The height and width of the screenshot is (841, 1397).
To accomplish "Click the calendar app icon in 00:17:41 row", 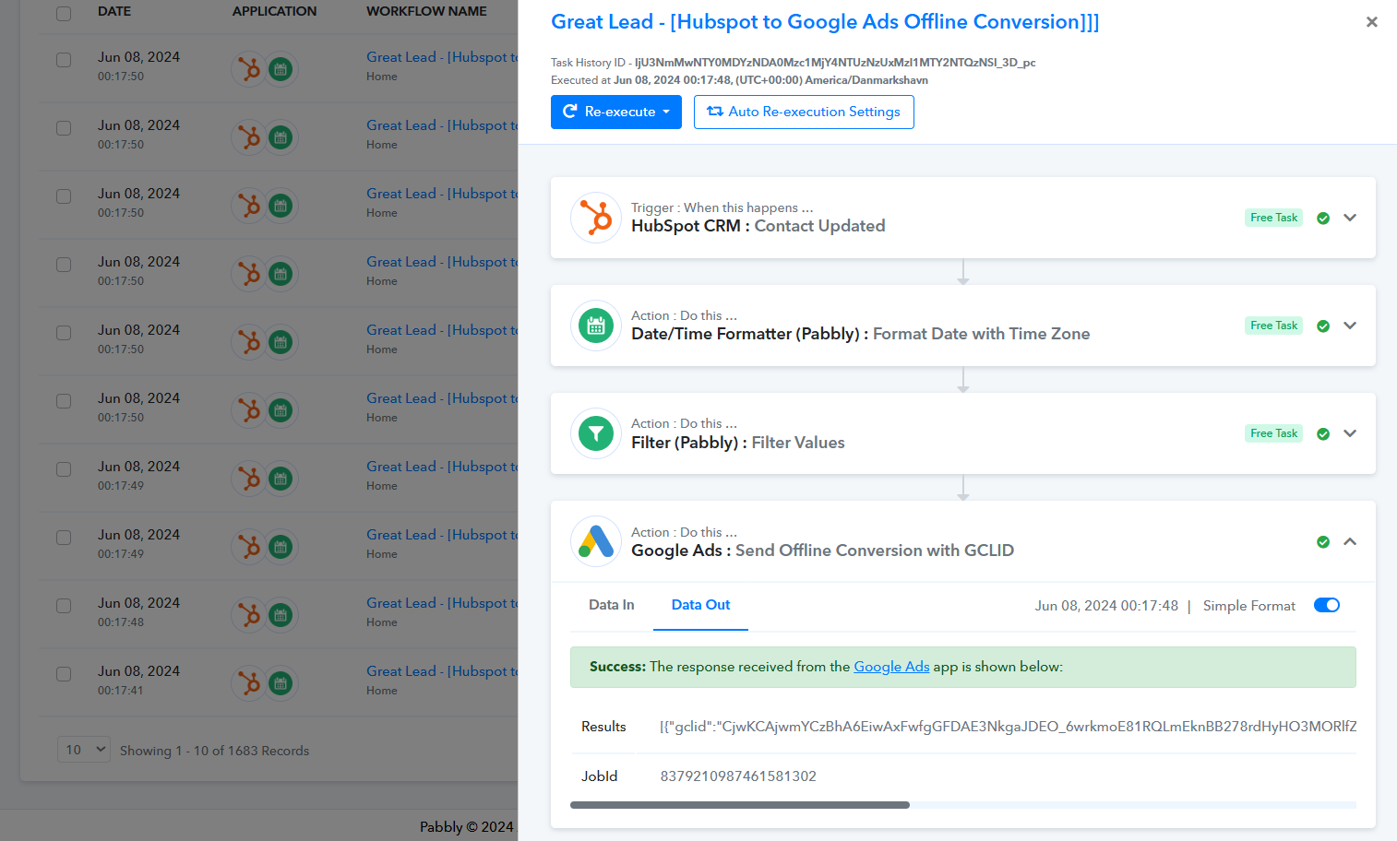I will (281, 683).
